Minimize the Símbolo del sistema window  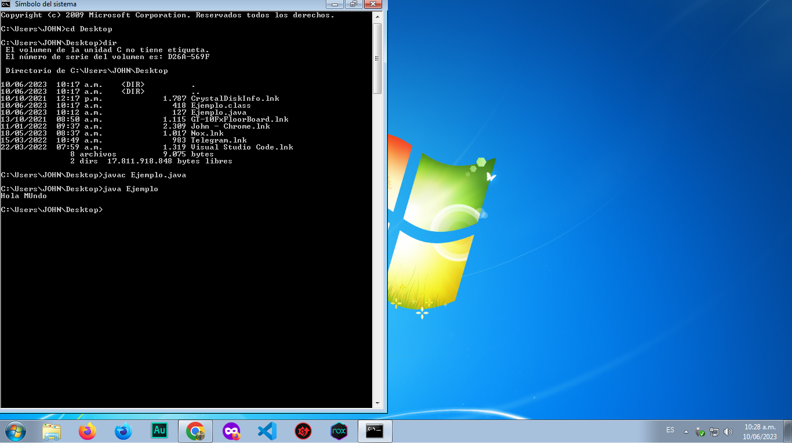click(x=335, y=4)
